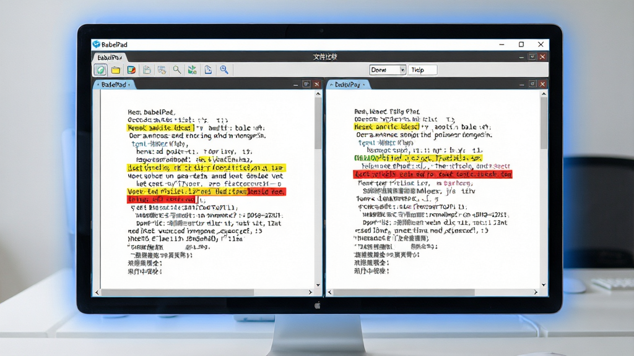Image resolution: width=634 pixels, height=356 pixels.
Task: Click the blue magnifier zoom toolbar icon
Action: 224,70
